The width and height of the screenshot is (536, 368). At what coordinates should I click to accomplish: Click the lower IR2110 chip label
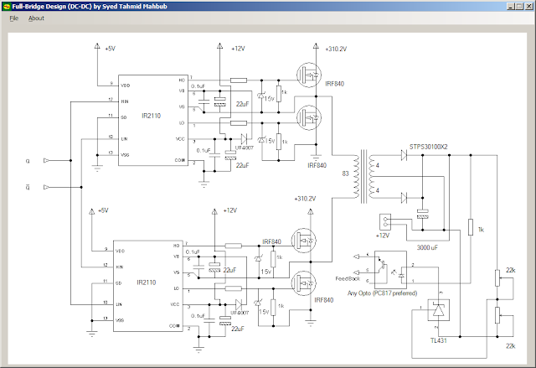[146, 282]
